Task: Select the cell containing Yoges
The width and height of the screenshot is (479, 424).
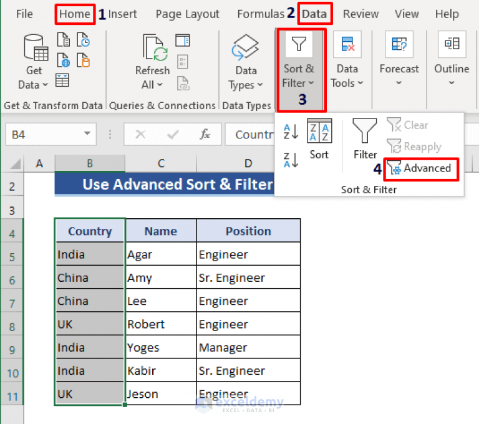Action: point(161,347)
